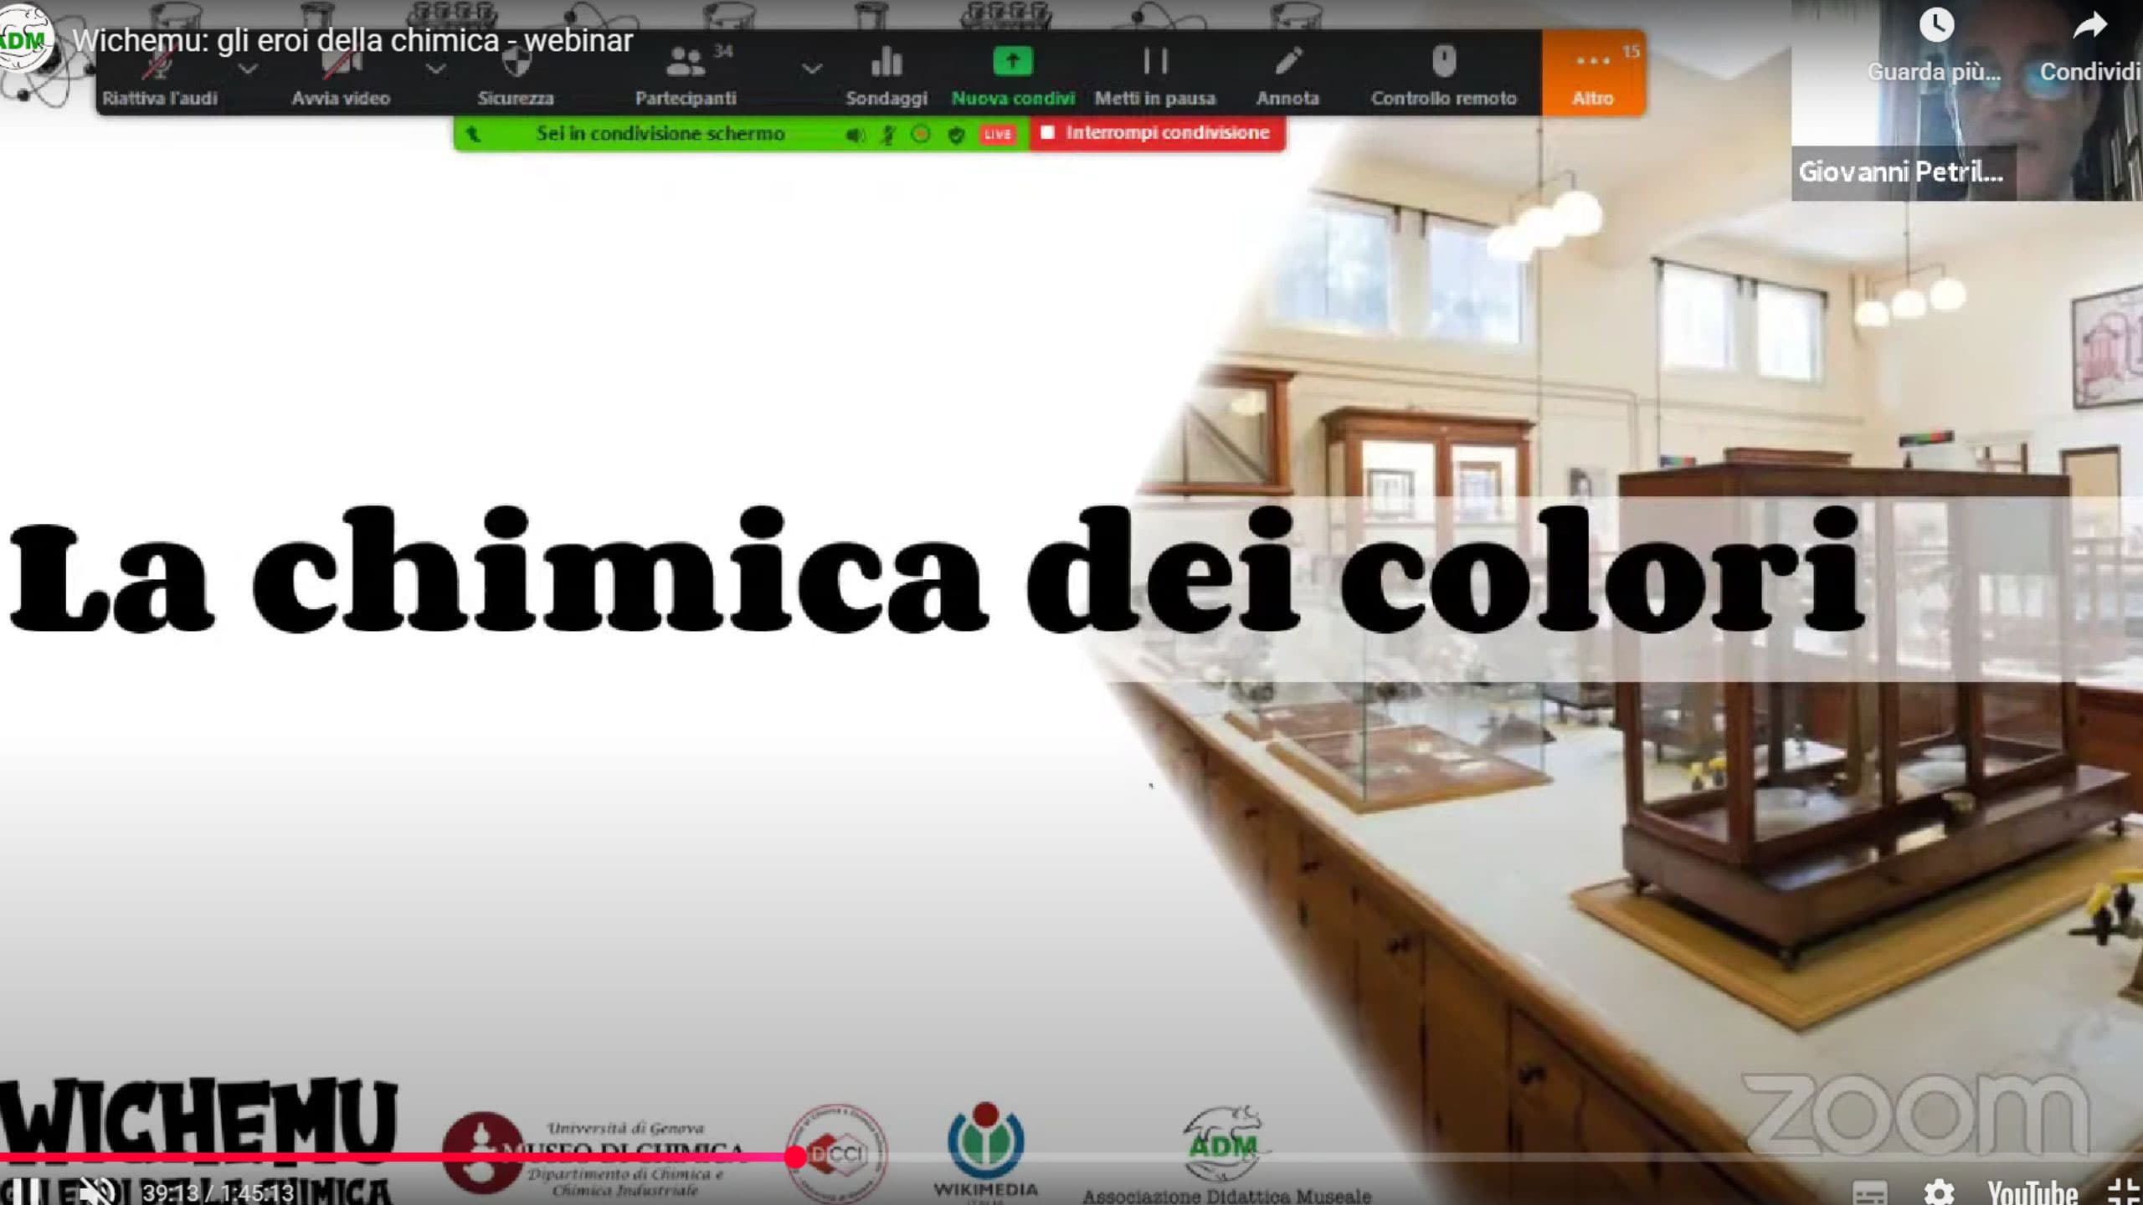Seek to the unplayed part of the YouTube progress bar

[x=1473, y=1157]
